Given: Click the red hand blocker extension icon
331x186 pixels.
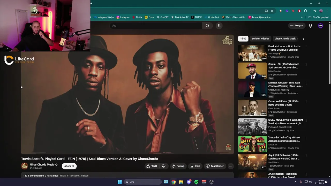Looking at the screenshot, I should click(x=299, y=11).
